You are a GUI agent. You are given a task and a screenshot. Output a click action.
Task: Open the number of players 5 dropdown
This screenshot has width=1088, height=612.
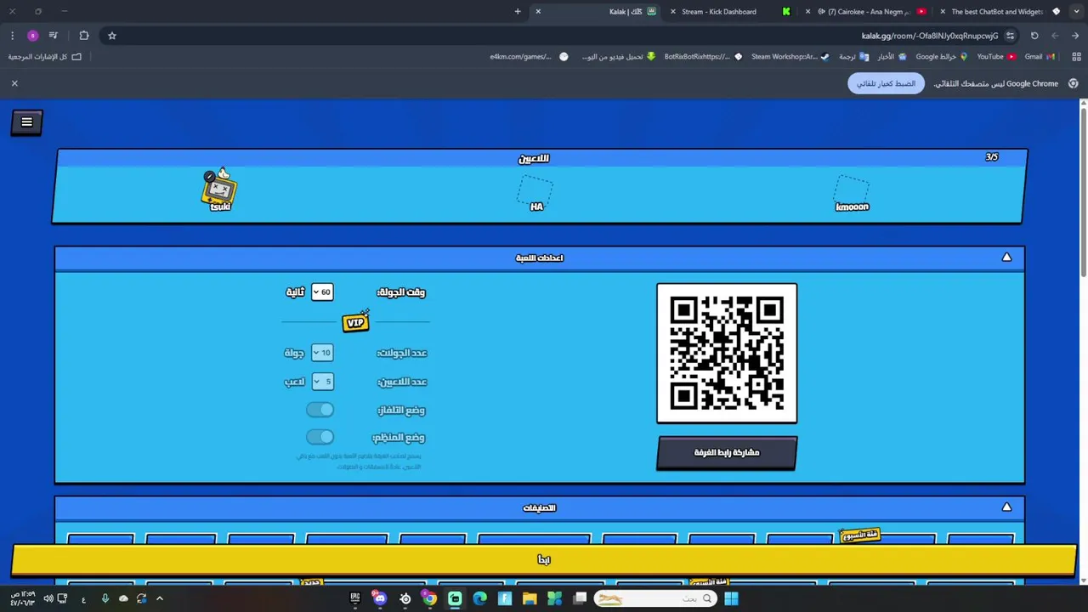click(x=322, y=382)
